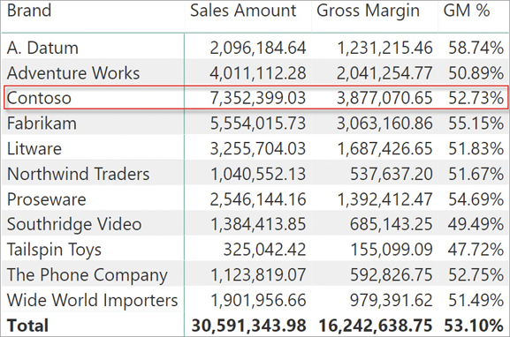
Task: Click sales amount 3,255,704.03
Action: point(258,149)
